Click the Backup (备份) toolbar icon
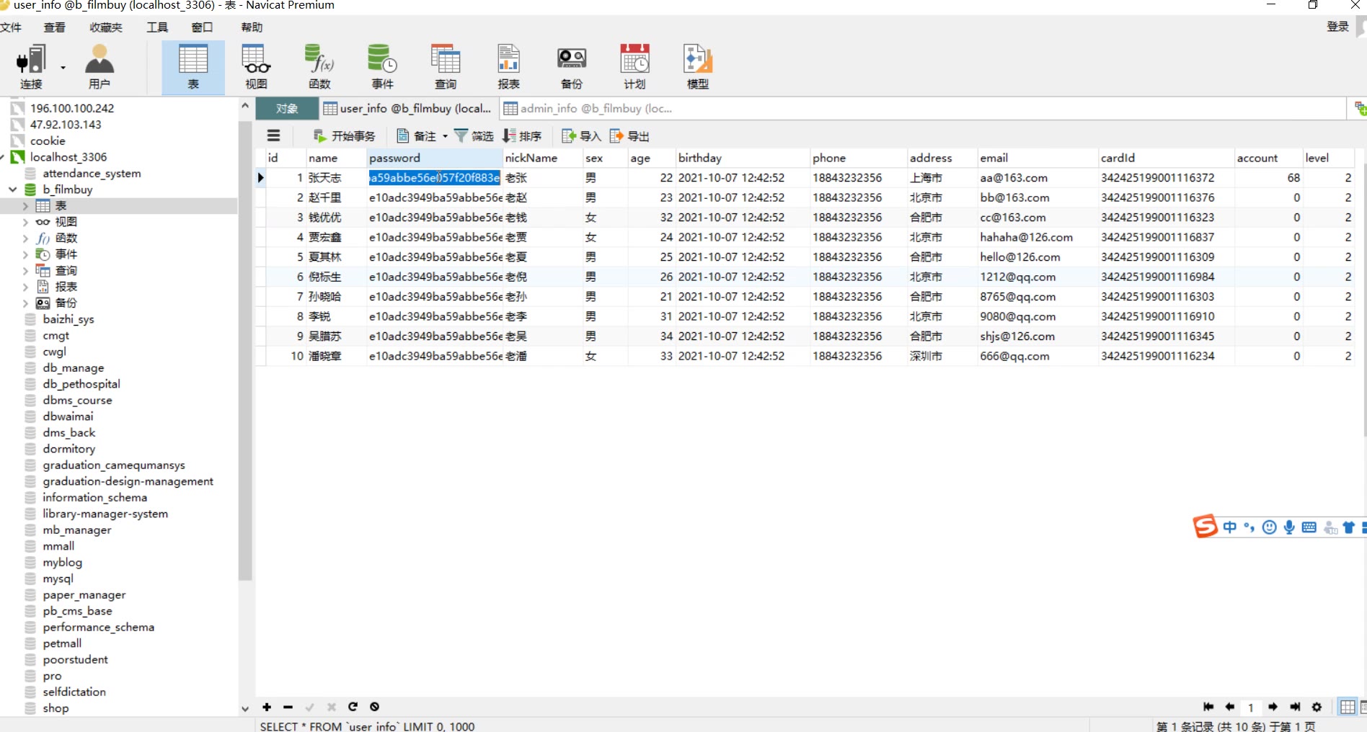 (571, 66)
